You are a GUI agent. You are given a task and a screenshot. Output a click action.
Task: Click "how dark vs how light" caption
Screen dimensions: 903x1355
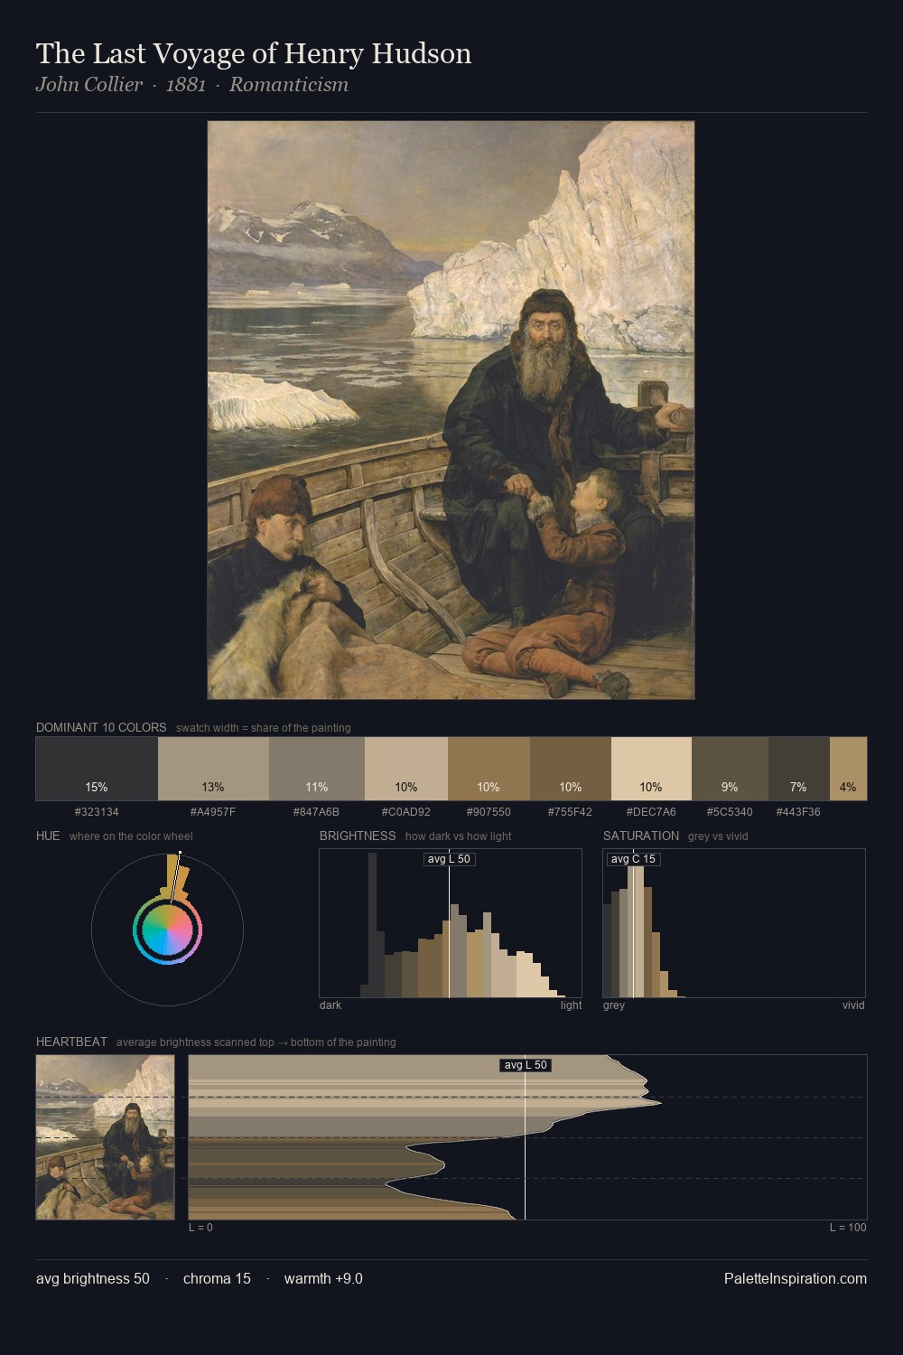click(459, 836)
